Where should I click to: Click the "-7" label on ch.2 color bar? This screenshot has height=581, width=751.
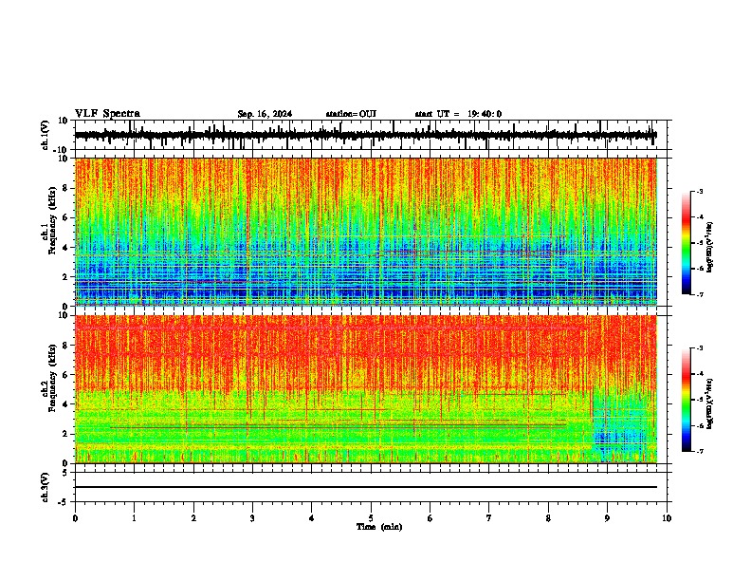tap(700, 451)
